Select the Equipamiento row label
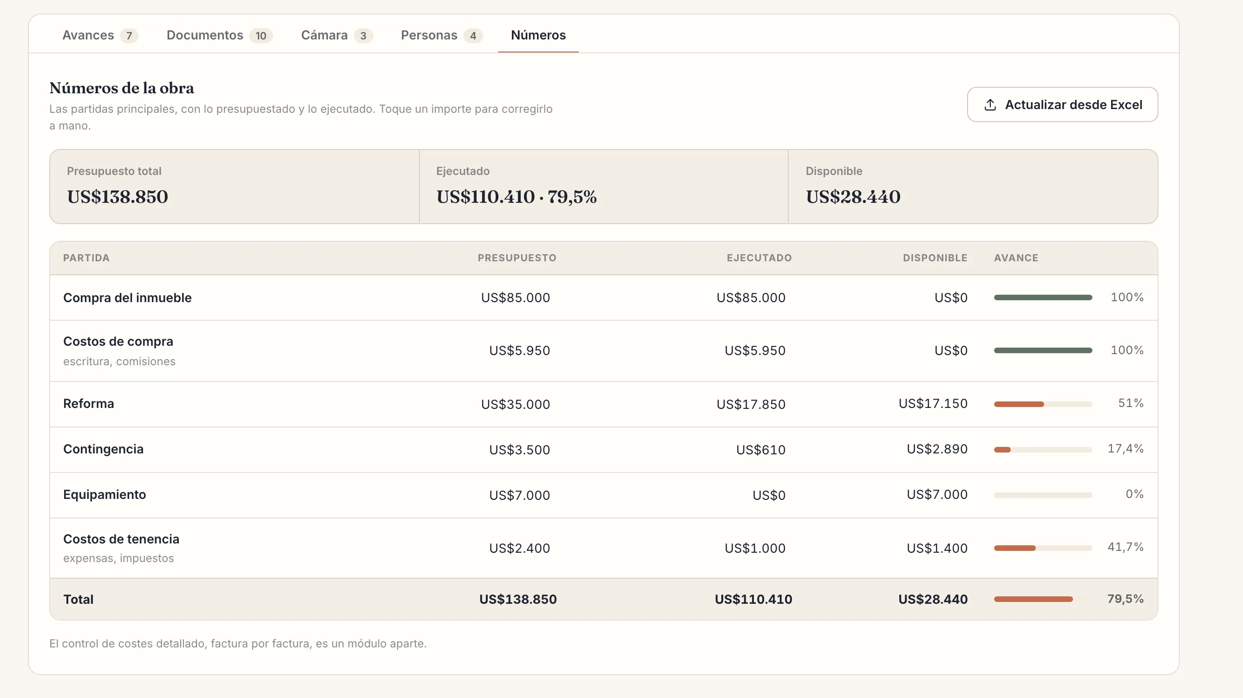Viewport: 1243px width, 698px height. point(104,495)
